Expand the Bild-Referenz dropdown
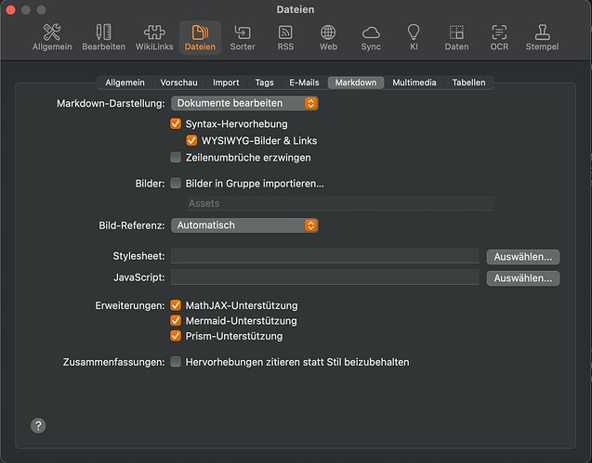592x463 pixels. tap(244, 225)
